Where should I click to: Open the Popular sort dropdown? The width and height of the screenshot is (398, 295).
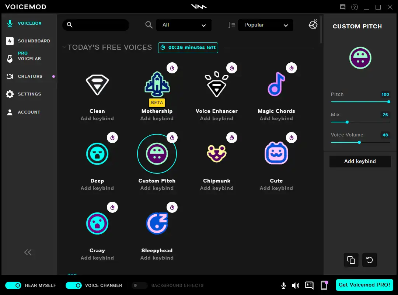(x=265, y=25)
